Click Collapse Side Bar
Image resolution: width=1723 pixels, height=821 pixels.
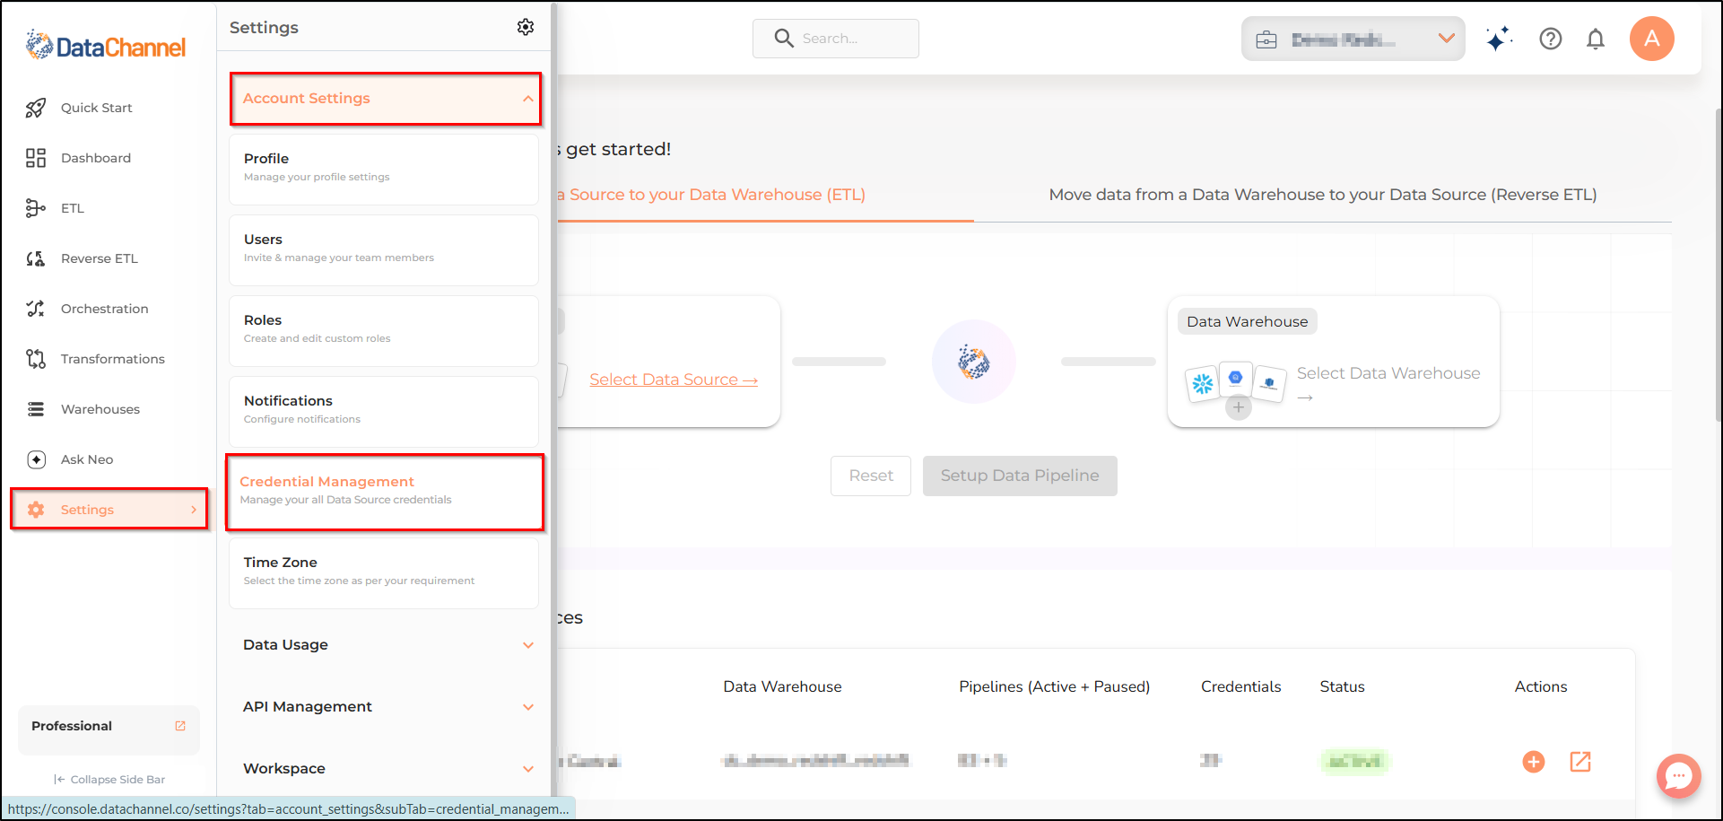pos(109,780)
